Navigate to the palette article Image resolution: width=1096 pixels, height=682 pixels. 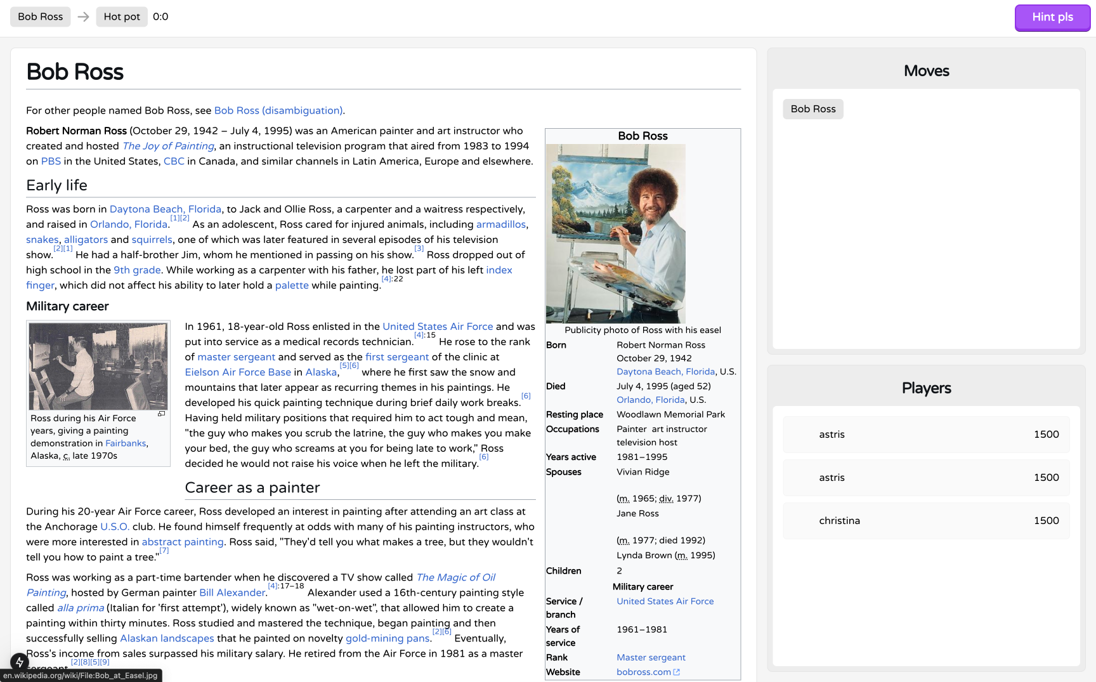(292, 285)
